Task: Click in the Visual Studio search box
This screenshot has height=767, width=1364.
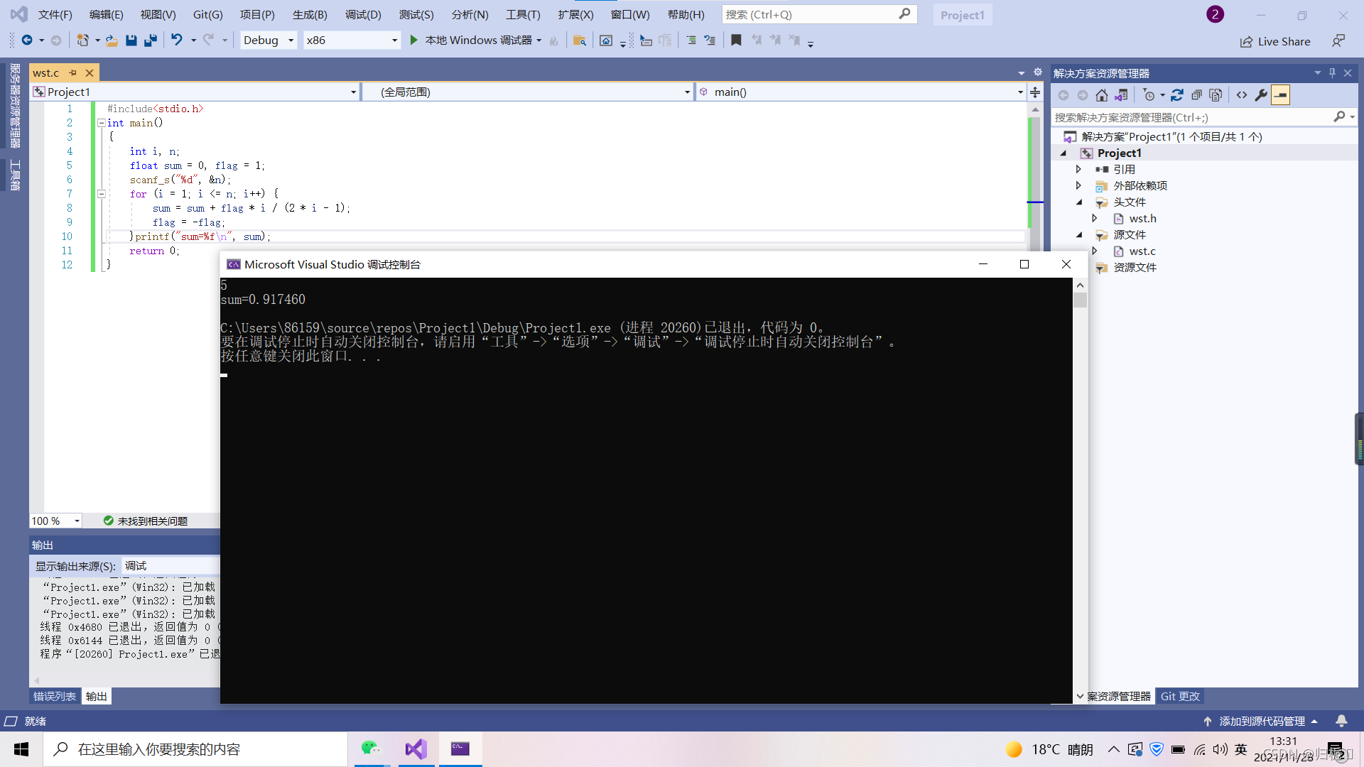Action: [819, 14]
